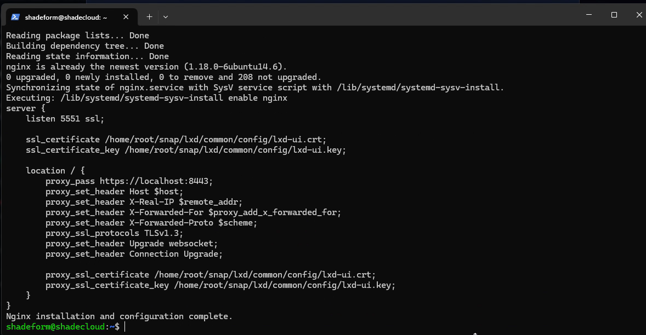Open a new tab with the plus icon
The image size is (646, 335).
(149, 16)
